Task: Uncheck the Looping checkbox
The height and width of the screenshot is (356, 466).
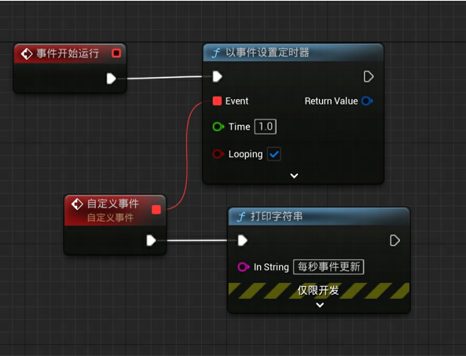Action: pyautogui.click(x=273, y=154)
